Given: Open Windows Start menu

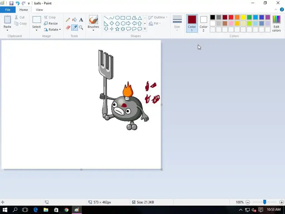Looking at the screenshot, I should pyautogui.click(x=5, y=210).
